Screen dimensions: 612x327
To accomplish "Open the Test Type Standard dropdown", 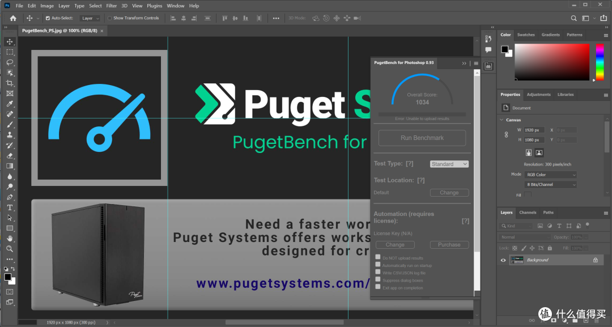I will (449, 164).
